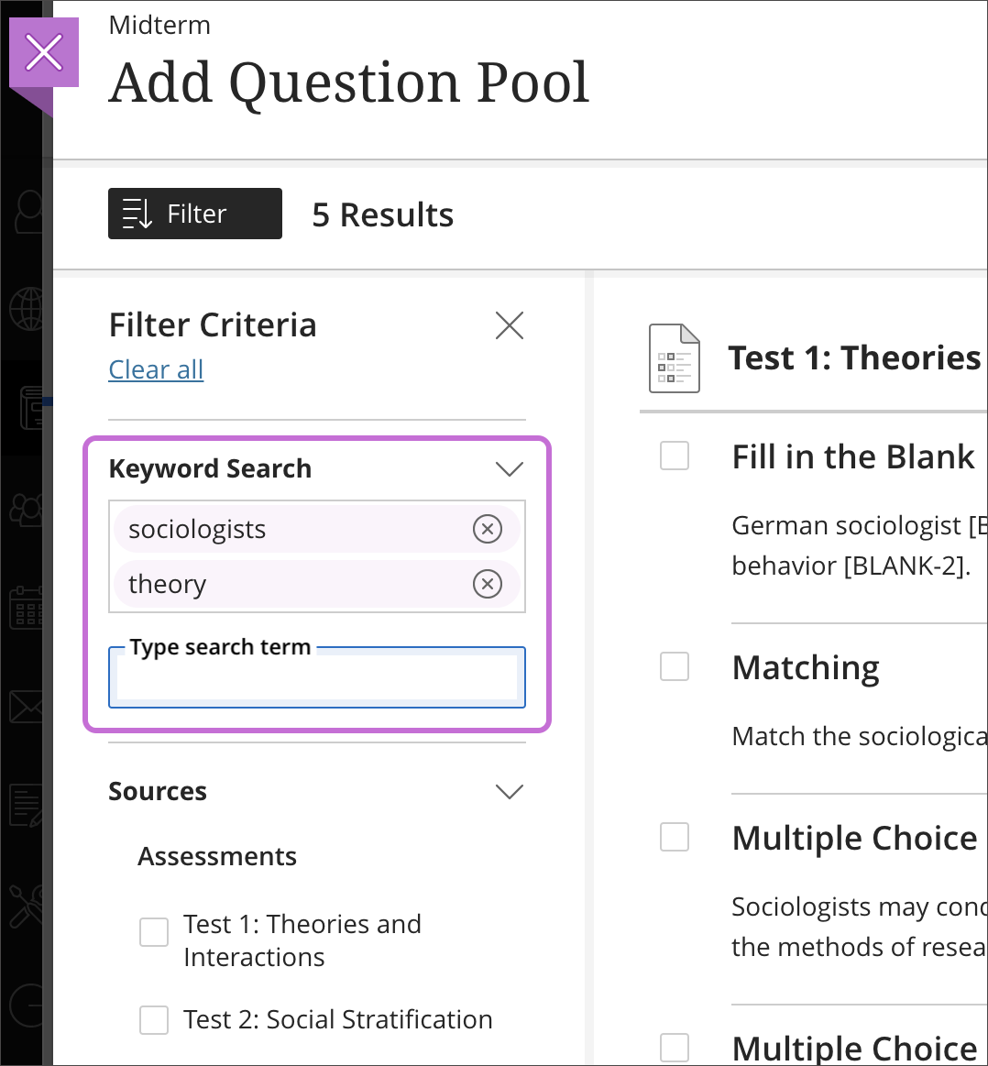Viewport: 988px width, 1066px height.
Task: Open the Matching question title
Action: pos(806,667)
